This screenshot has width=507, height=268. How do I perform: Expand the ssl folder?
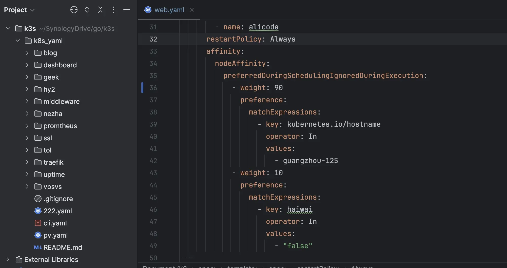pos(27,138)
